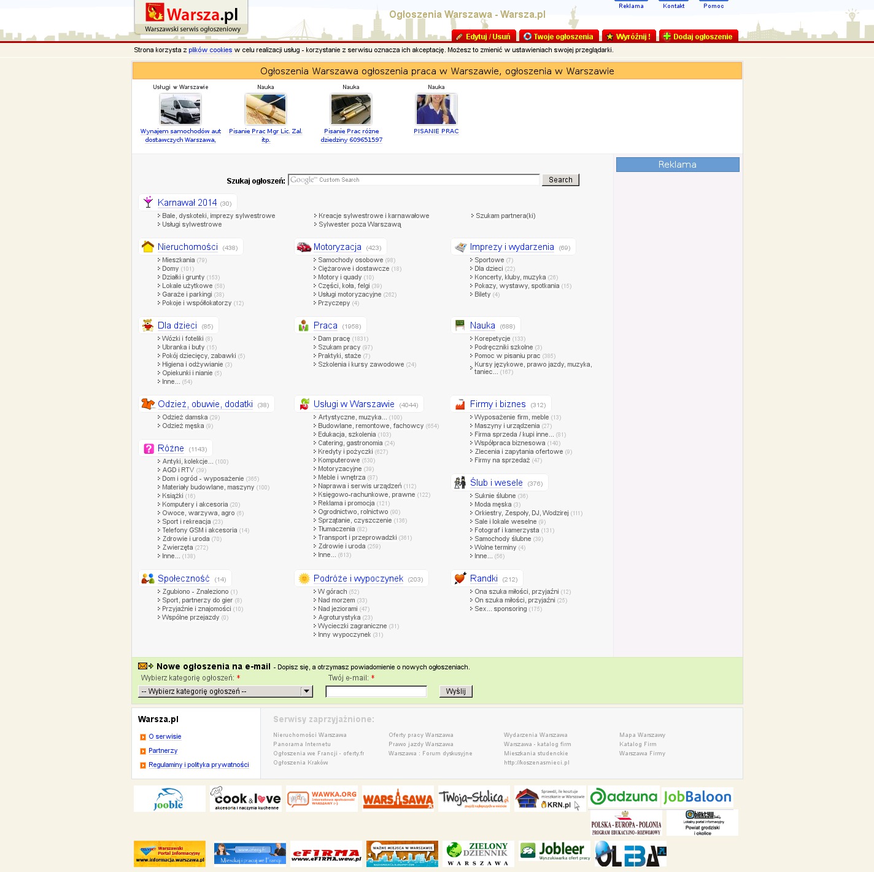
Task: Click the Imprezy i wydarzenia icon
Action: pos(461,247)
